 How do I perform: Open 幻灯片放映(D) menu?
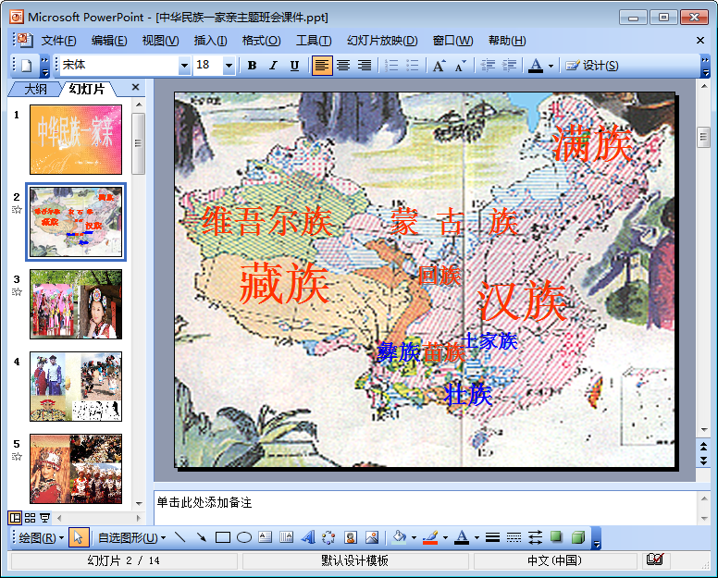click(382, 41)
